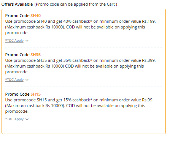Select the 40% cashback offer description
The height and width of the screenshot is (142, 170).
coord(80,27)
